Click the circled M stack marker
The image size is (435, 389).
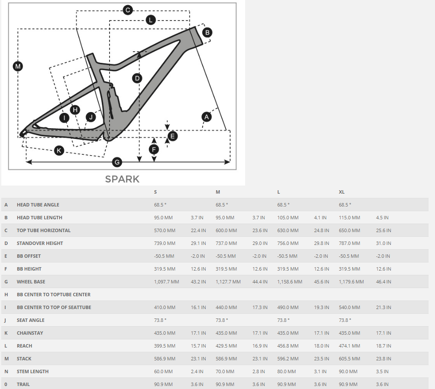(18, 66)
